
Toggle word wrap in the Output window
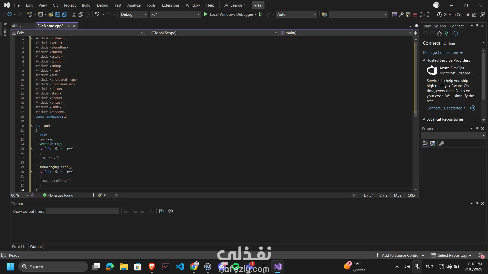pos(161,211)
